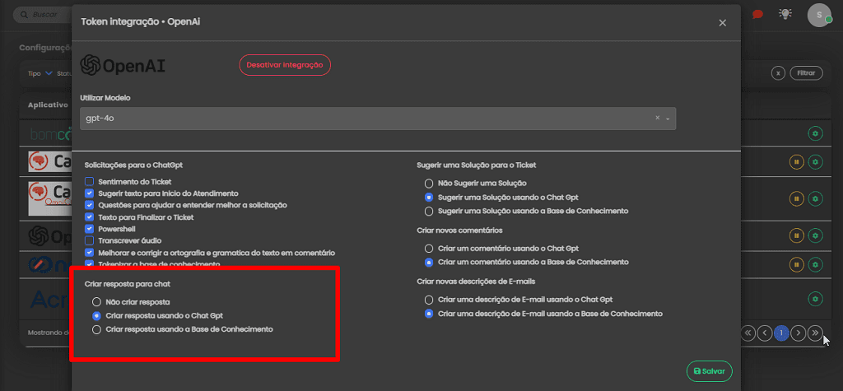Click the red chat bubble icon in header
This screenshot has height=391, width=843.
758,15
